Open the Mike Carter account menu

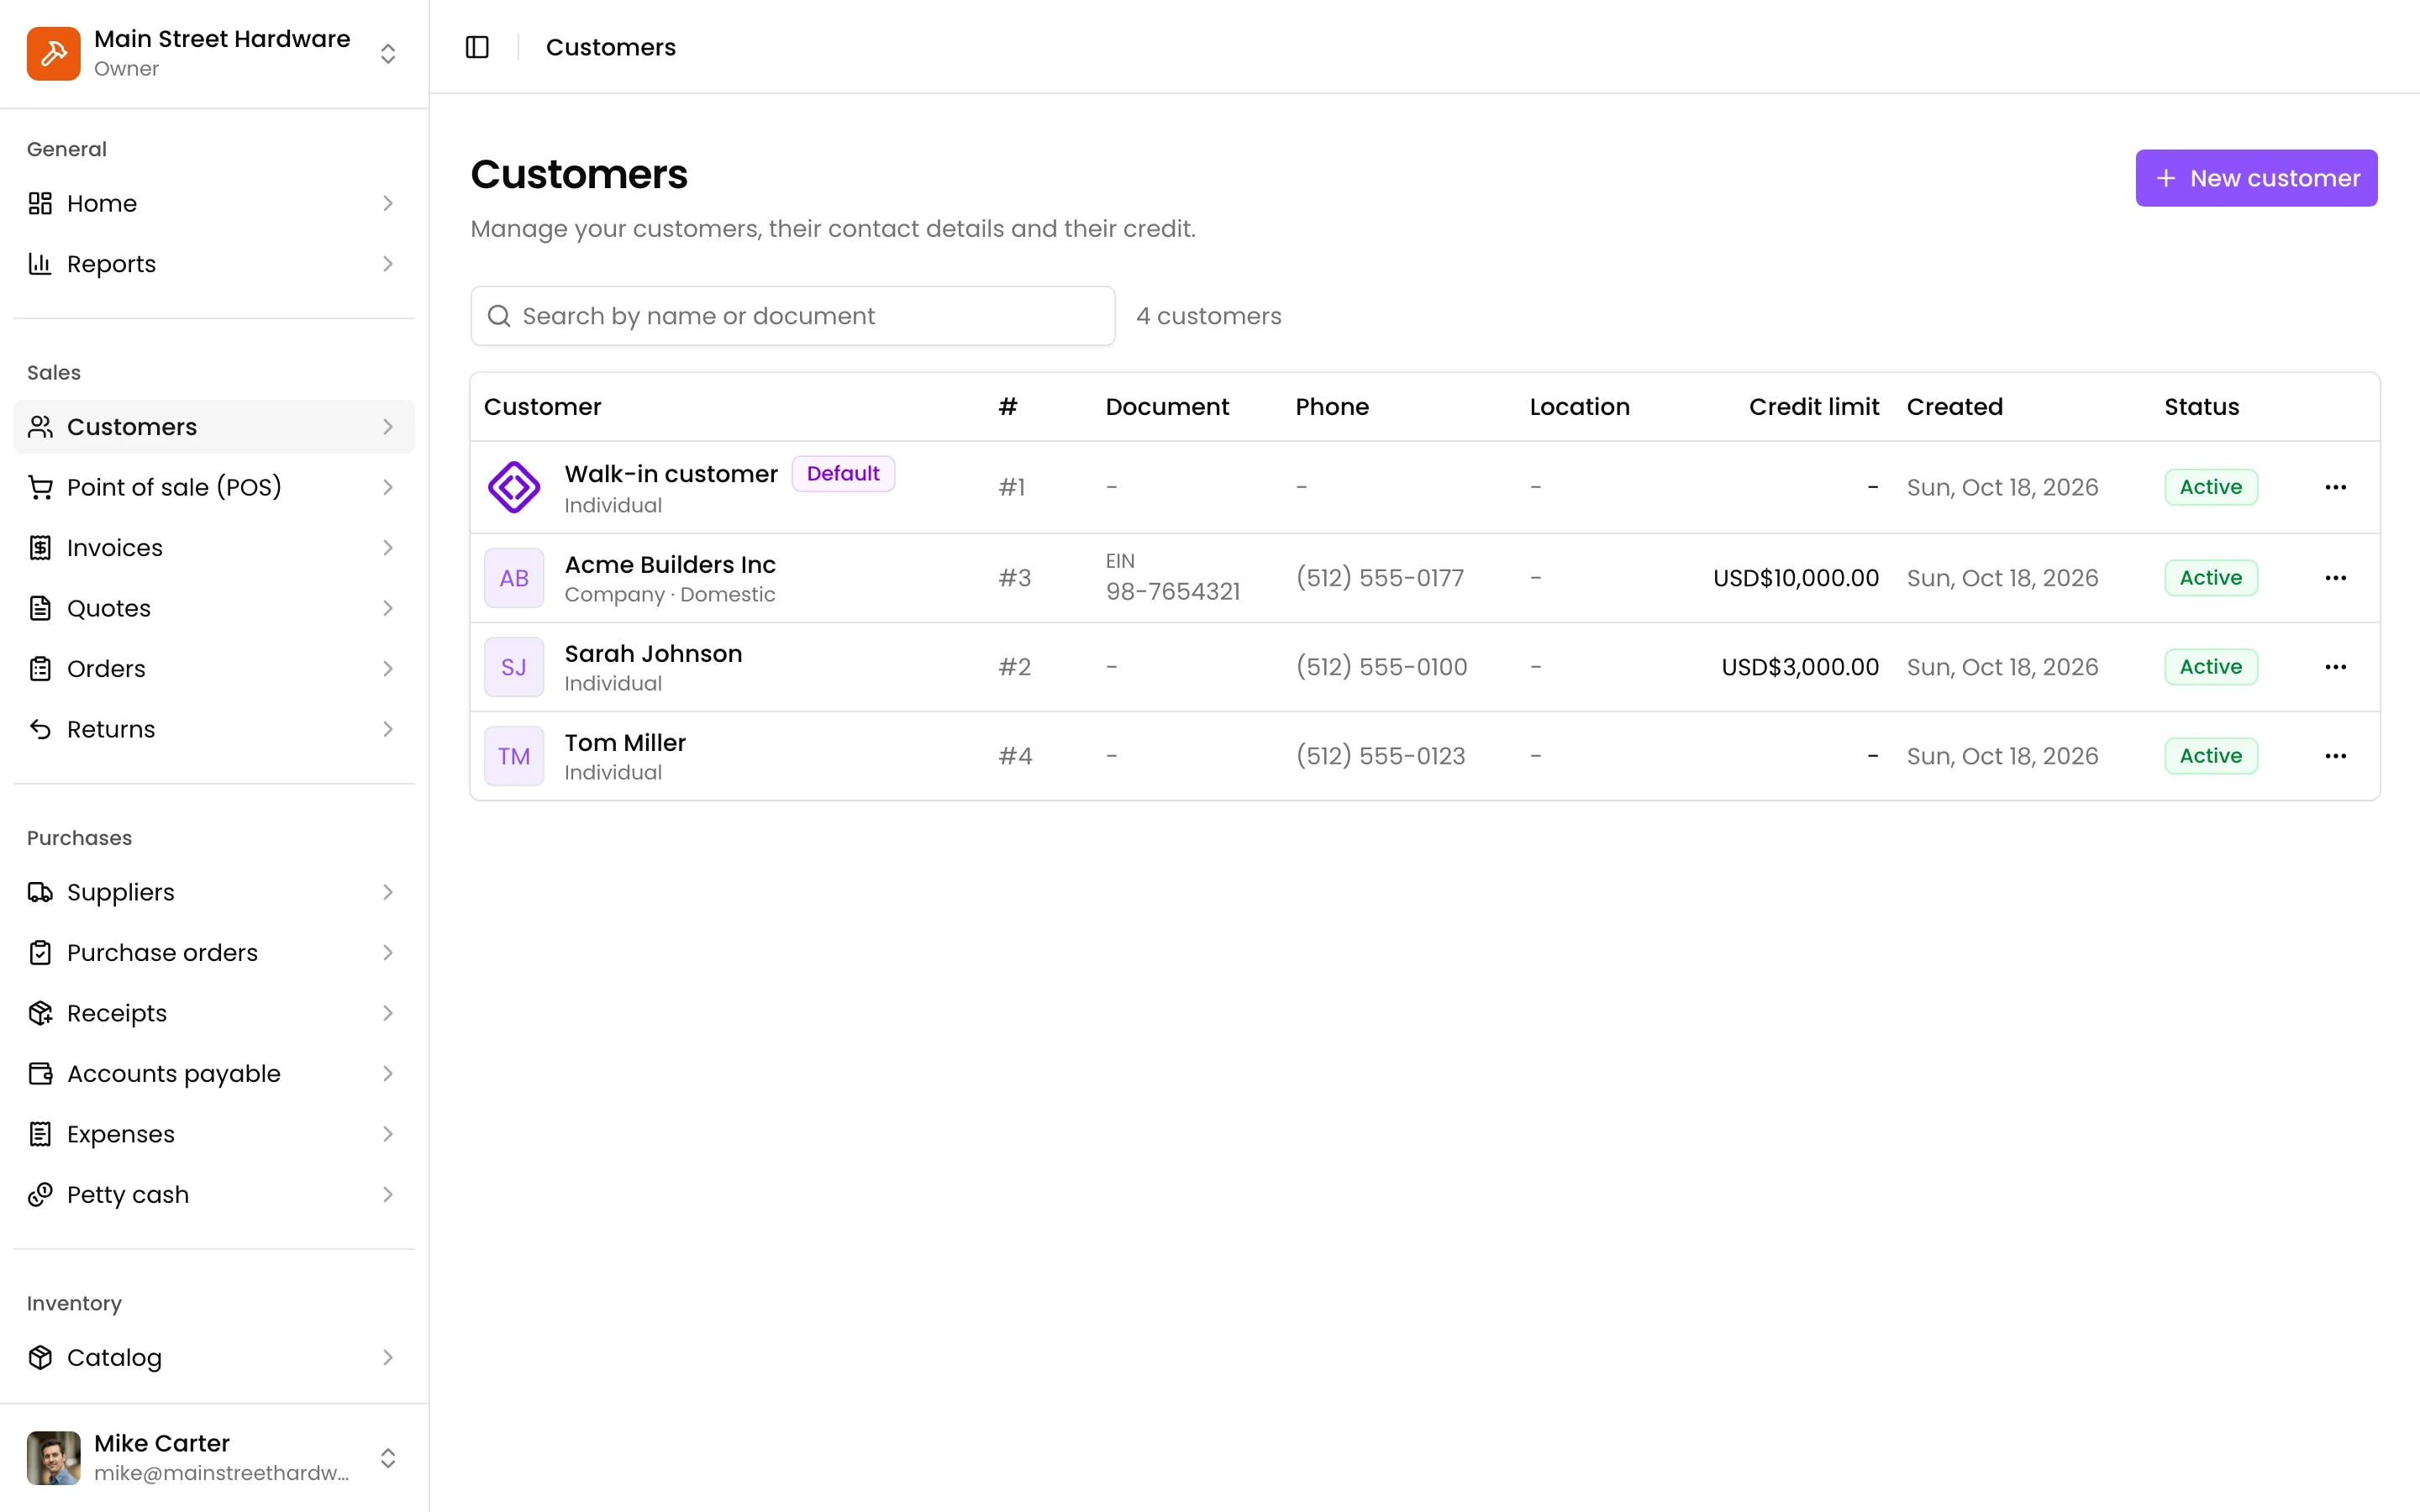(x=214, y=1457)
